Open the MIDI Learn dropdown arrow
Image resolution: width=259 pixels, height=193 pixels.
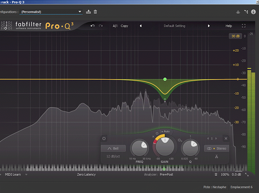pos(26,175)
